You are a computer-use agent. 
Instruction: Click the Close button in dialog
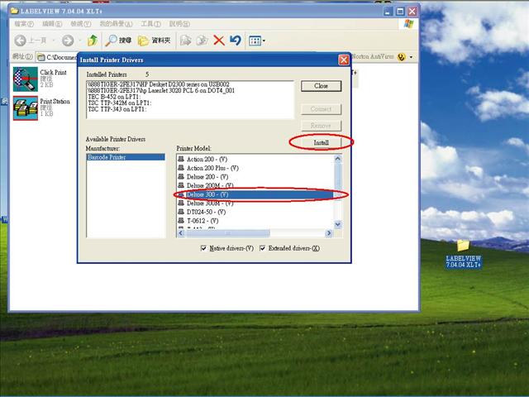322,86
